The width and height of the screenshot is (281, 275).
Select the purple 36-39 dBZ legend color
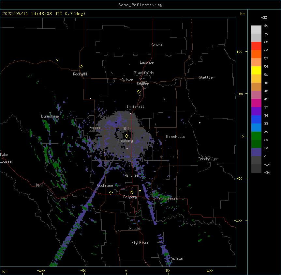click(x=256, y=111)
